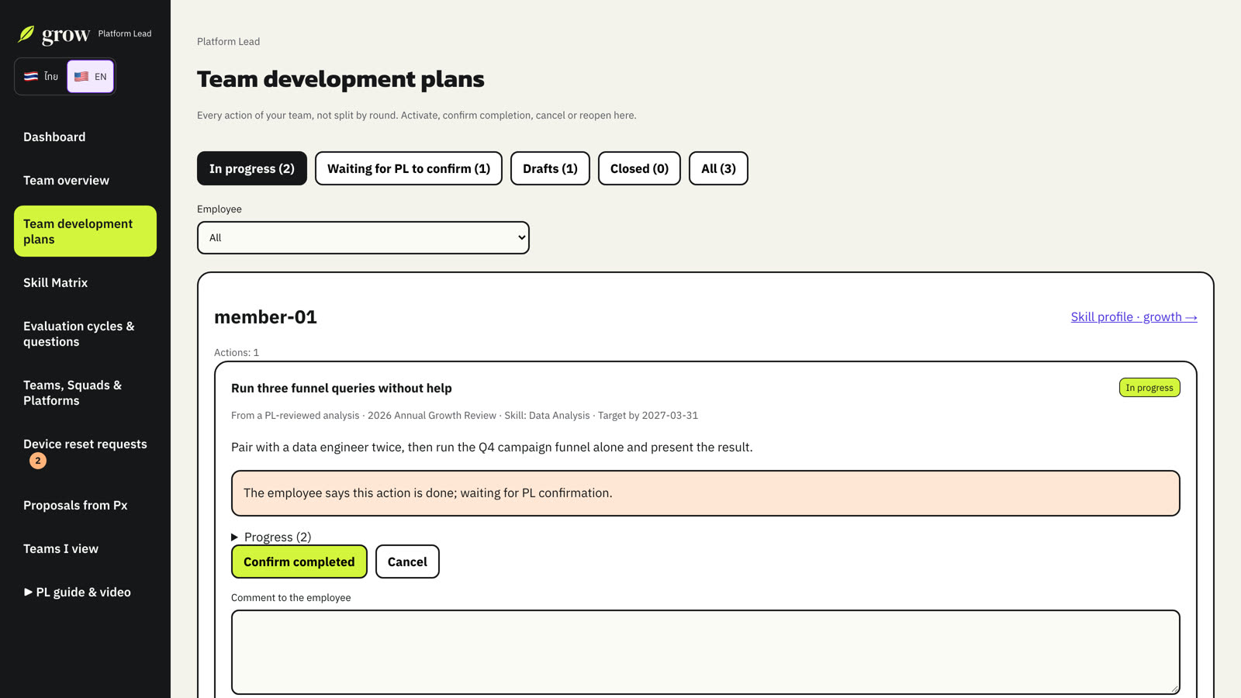Click the grow leaf logo icon

pos(26,34)
